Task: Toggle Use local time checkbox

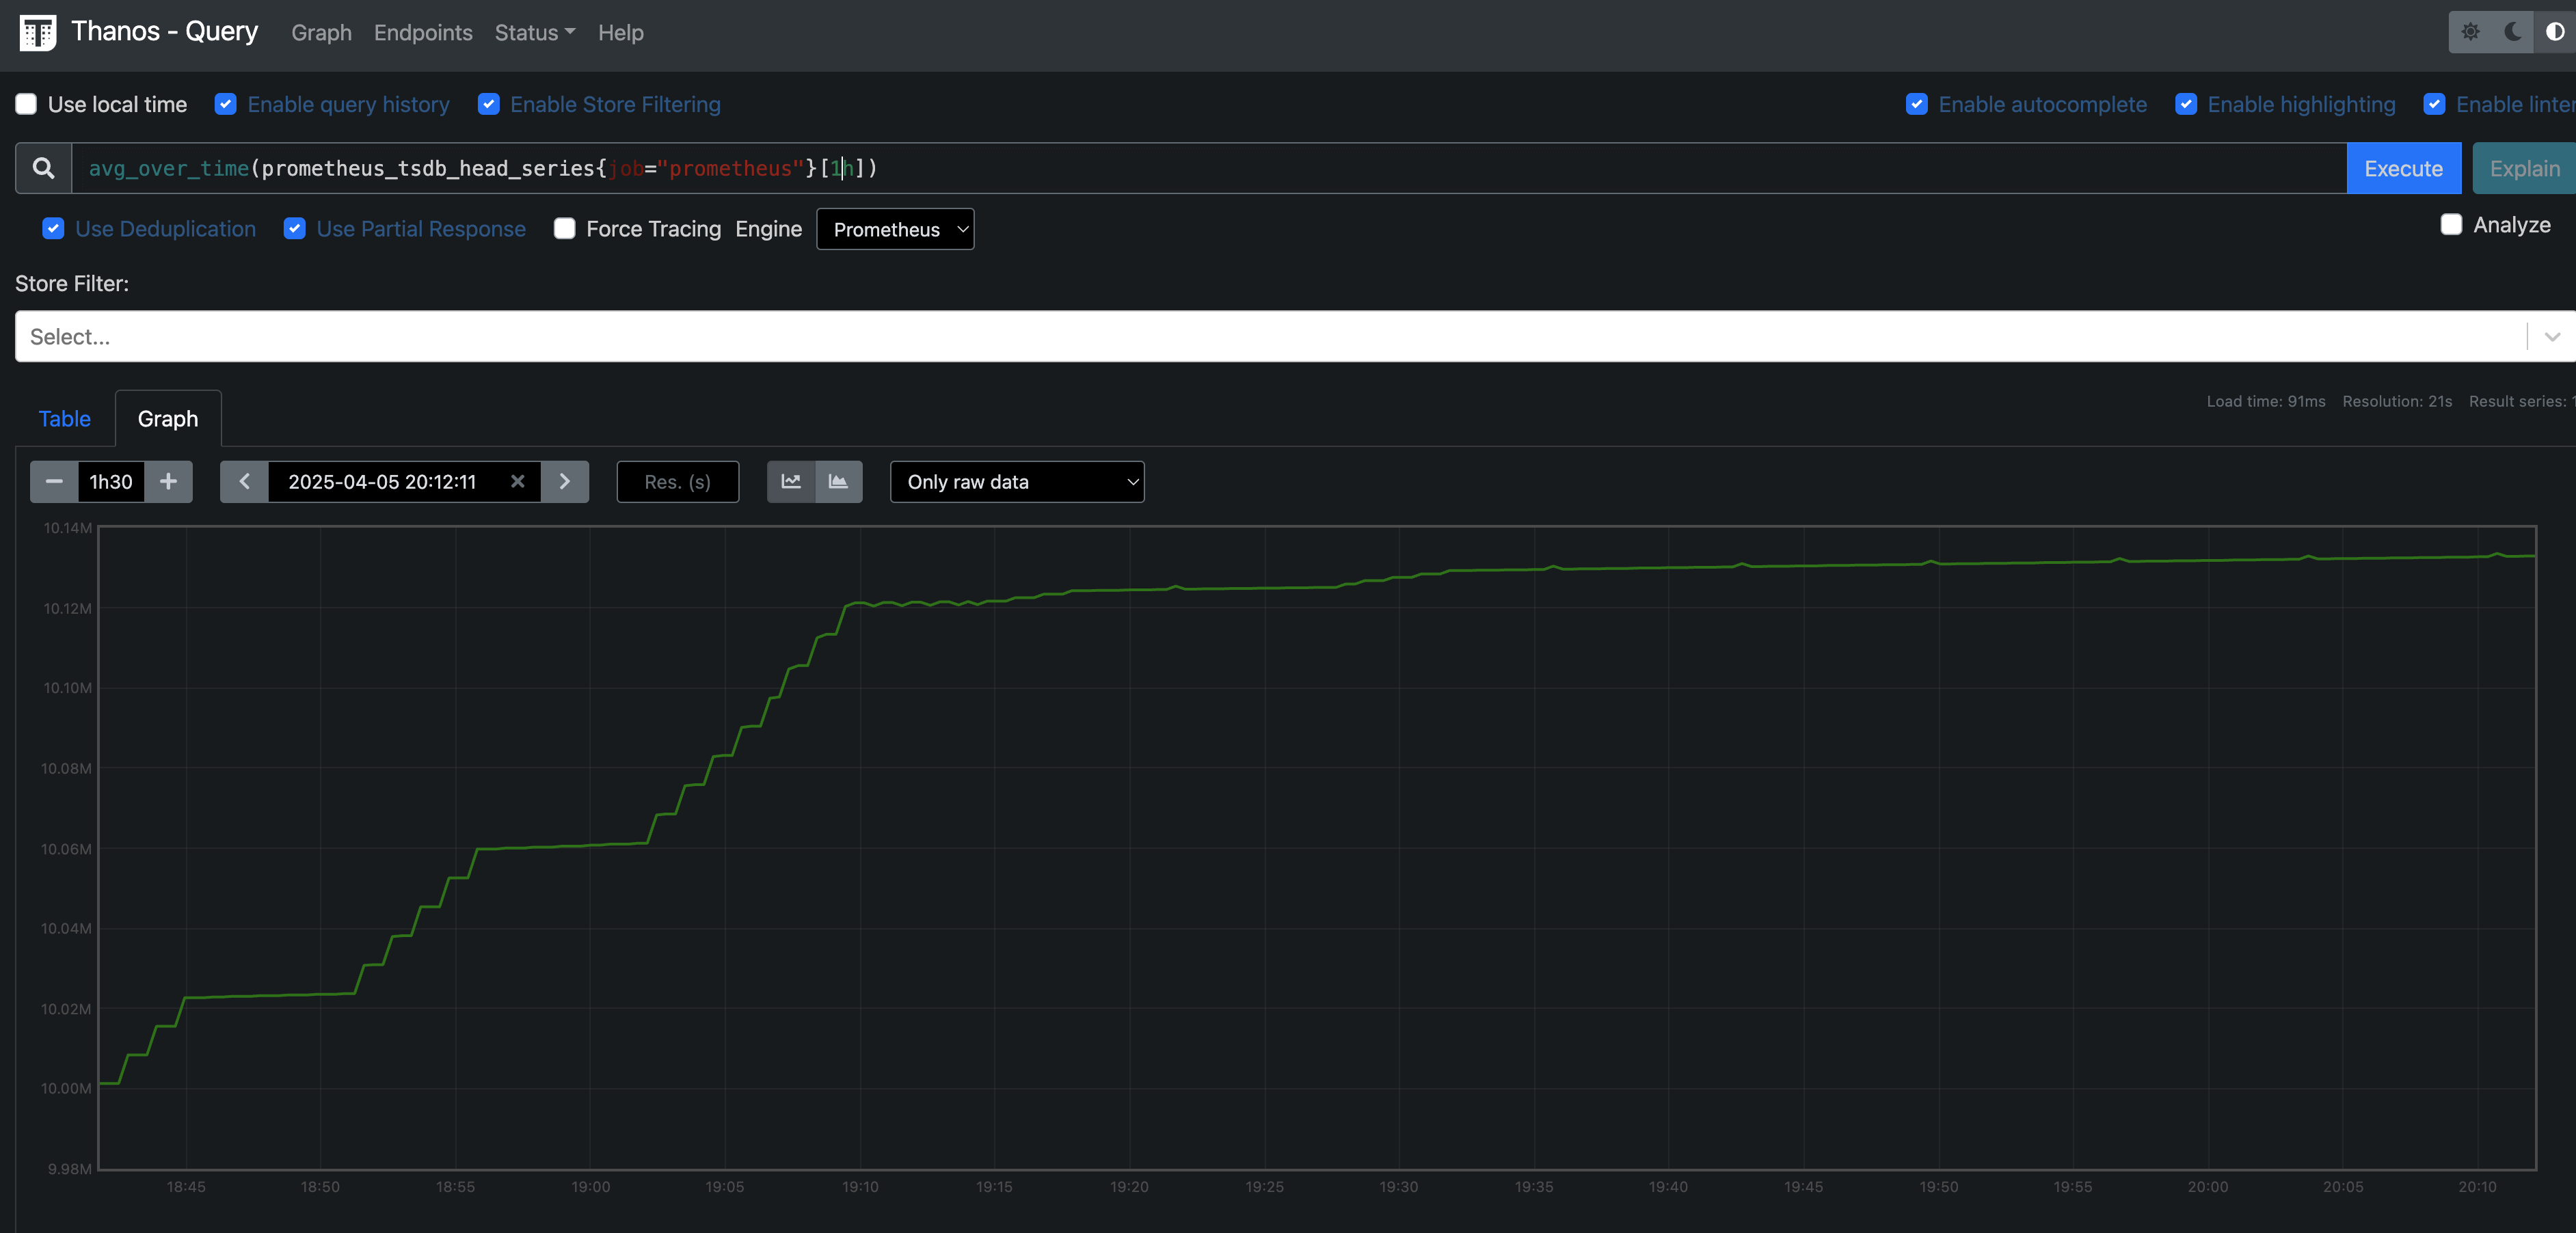Action: tap(26, 104)
